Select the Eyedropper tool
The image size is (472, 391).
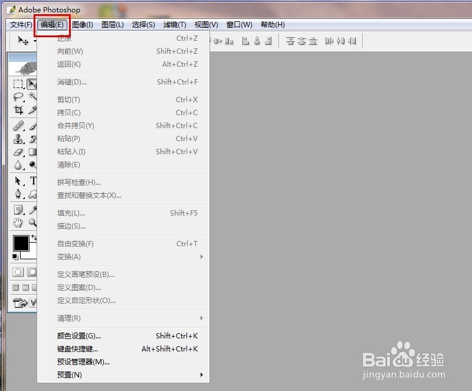(x=32, y=210)
